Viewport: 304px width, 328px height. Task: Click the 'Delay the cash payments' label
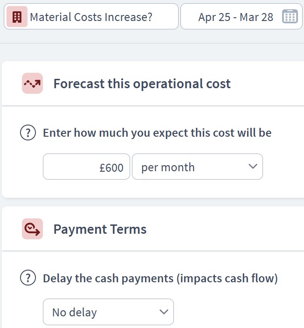point(160,279)
